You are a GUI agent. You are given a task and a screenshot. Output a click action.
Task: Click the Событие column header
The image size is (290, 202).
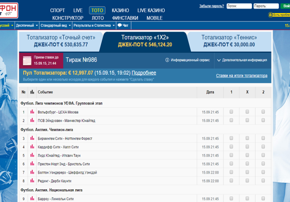[x=45, y=92]
